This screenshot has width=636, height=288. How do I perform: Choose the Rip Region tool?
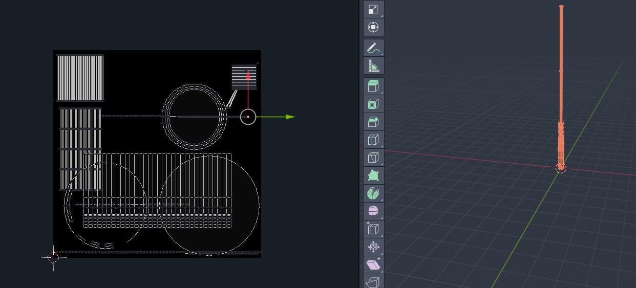pyautogui.click(x=373, y=282)
